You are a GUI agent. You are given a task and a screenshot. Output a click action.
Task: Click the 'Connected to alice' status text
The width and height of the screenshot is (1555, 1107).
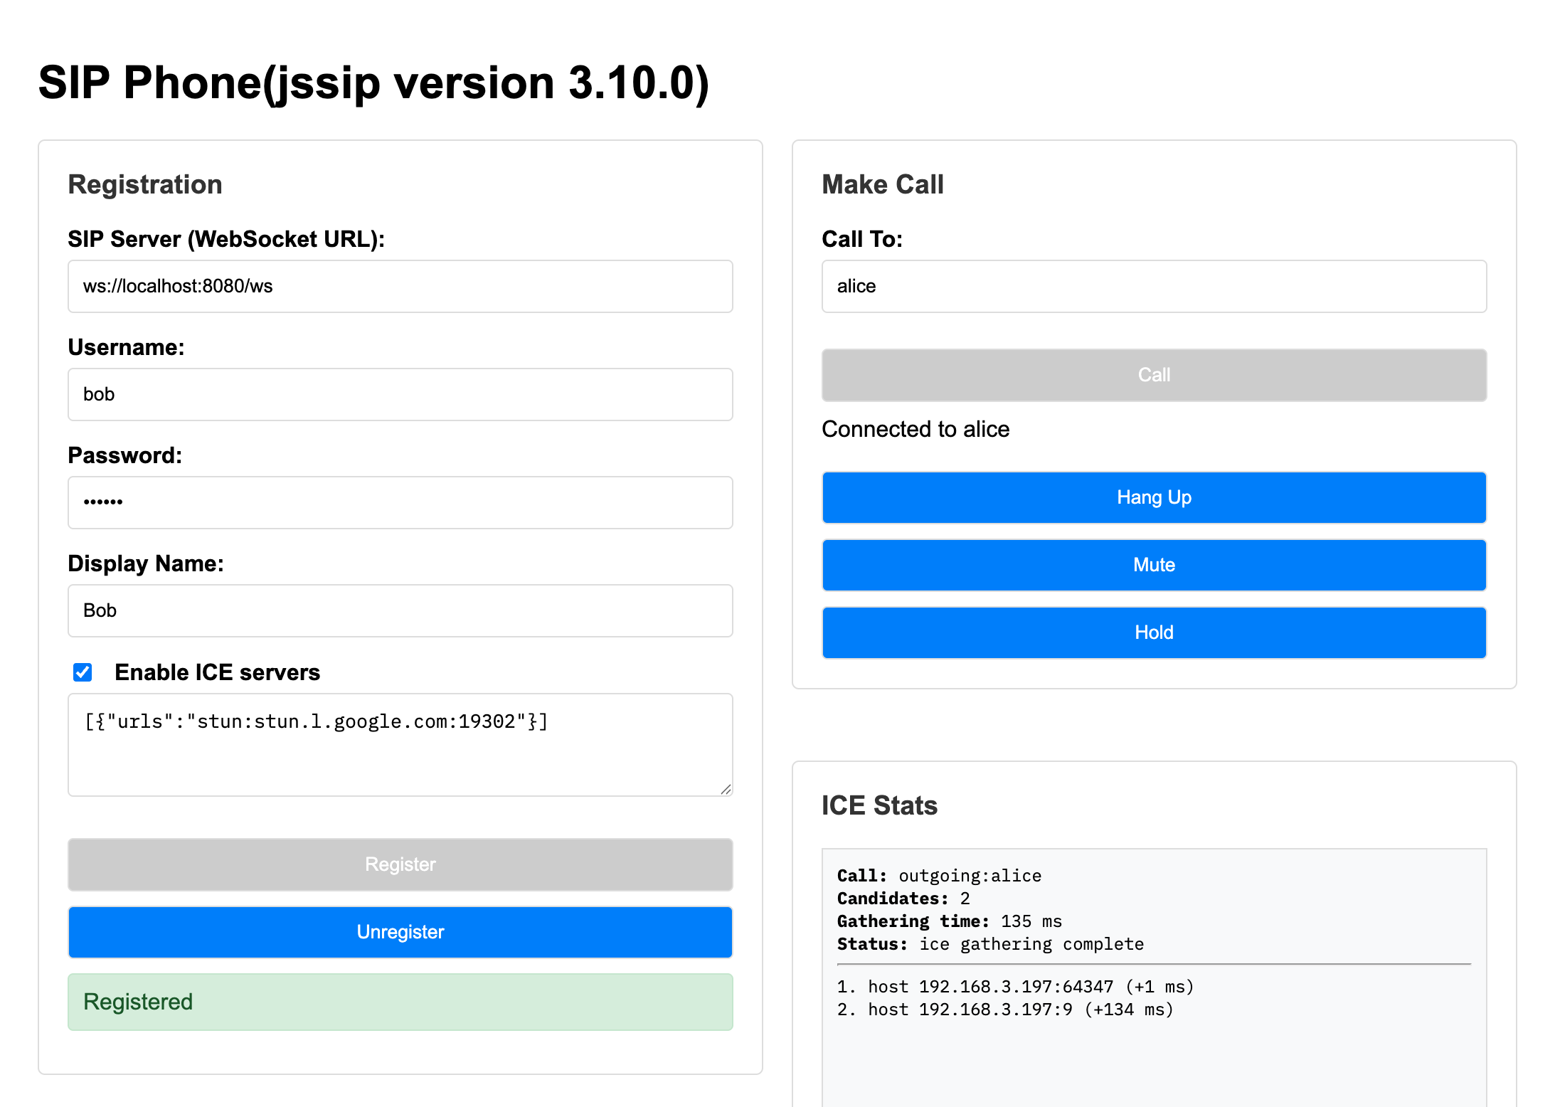916,429
